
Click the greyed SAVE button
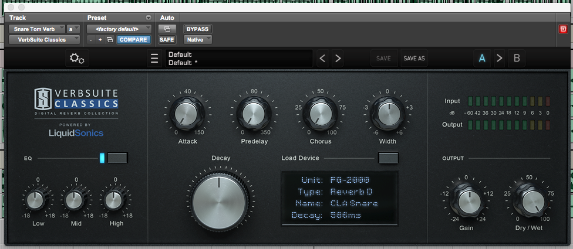click(x=383, y=59)
